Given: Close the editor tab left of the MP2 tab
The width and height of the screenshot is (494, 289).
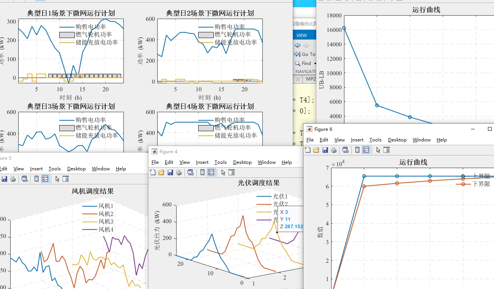Looking at the screenshot, I should coord(298,79).
